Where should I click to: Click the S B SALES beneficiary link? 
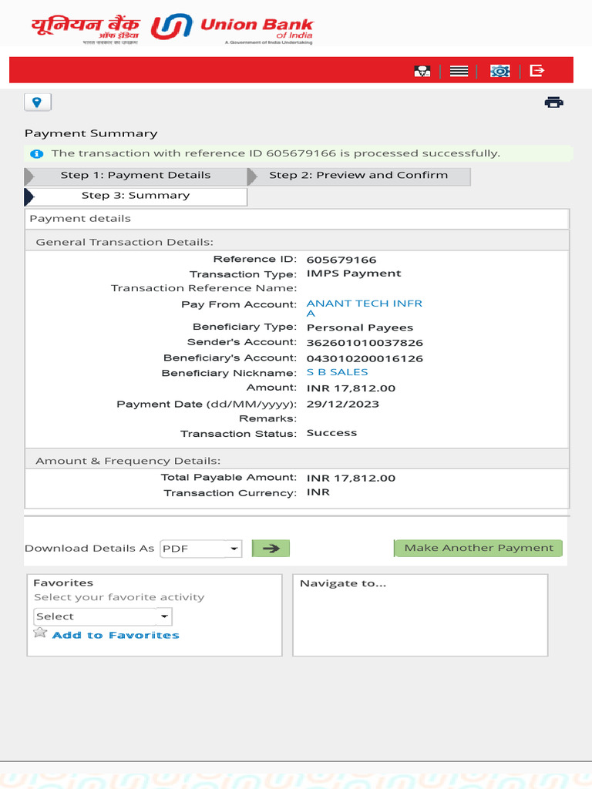click(337, 372)
